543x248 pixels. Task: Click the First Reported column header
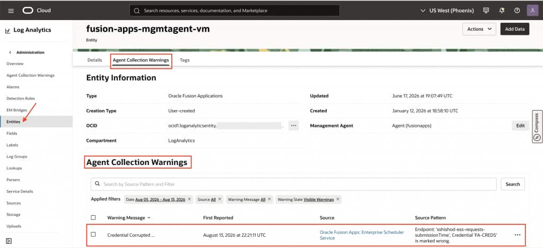(x=218, y=218)
